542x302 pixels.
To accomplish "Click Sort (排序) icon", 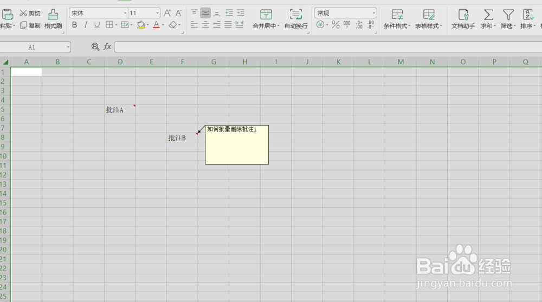I will pos(528,19).
